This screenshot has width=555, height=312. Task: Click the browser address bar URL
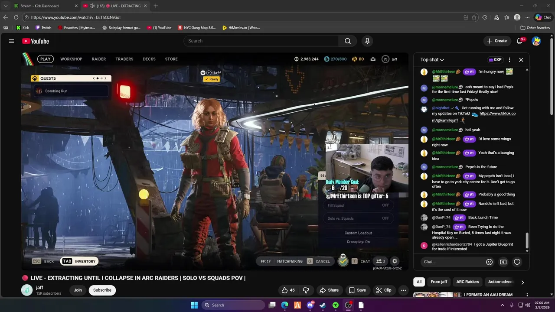point(76,17)
